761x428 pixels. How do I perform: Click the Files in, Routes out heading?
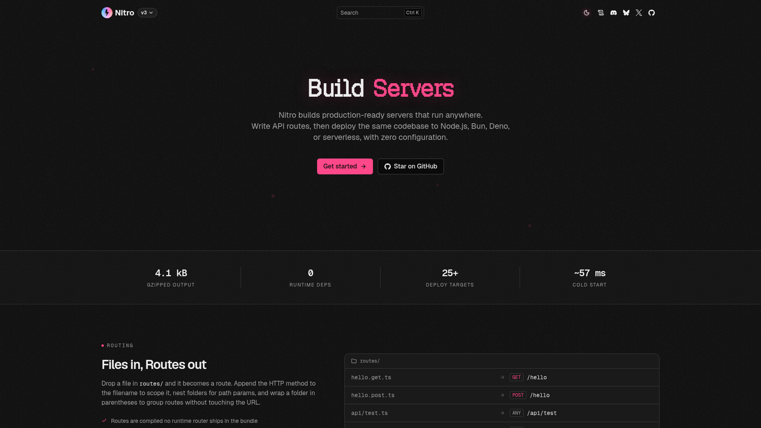(x=154, y=365)
